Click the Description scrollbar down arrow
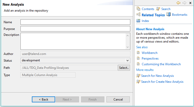The width and height of the screenshot is (194, 107). [x=128, y=47]
